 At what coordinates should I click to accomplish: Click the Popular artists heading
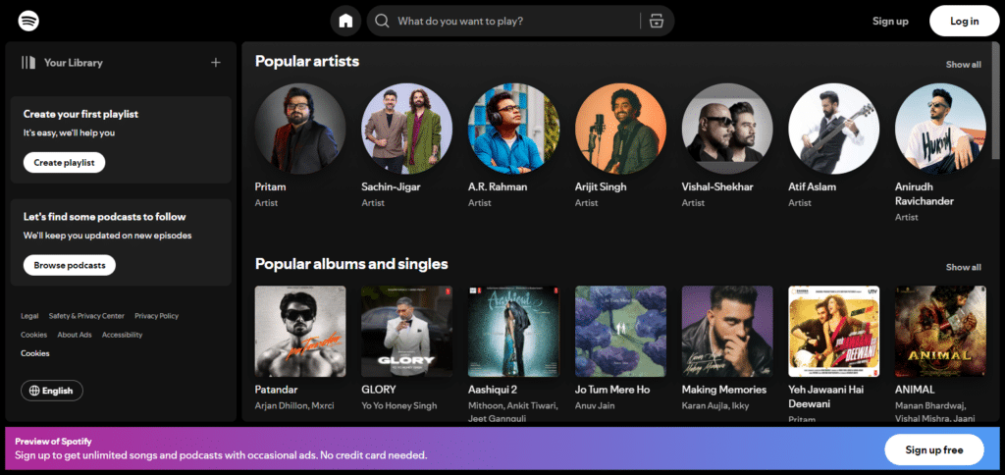(x=307, y=62)
